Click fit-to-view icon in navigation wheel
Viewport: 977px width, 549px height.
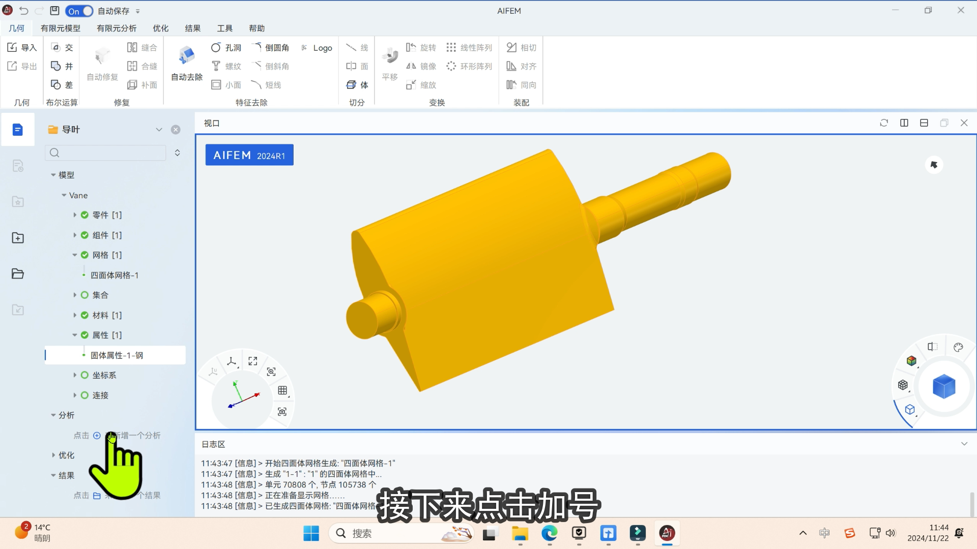(253, 361)
